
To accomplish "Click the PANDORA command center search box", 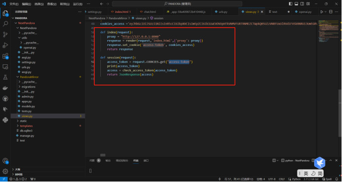I will pos(177,4).
